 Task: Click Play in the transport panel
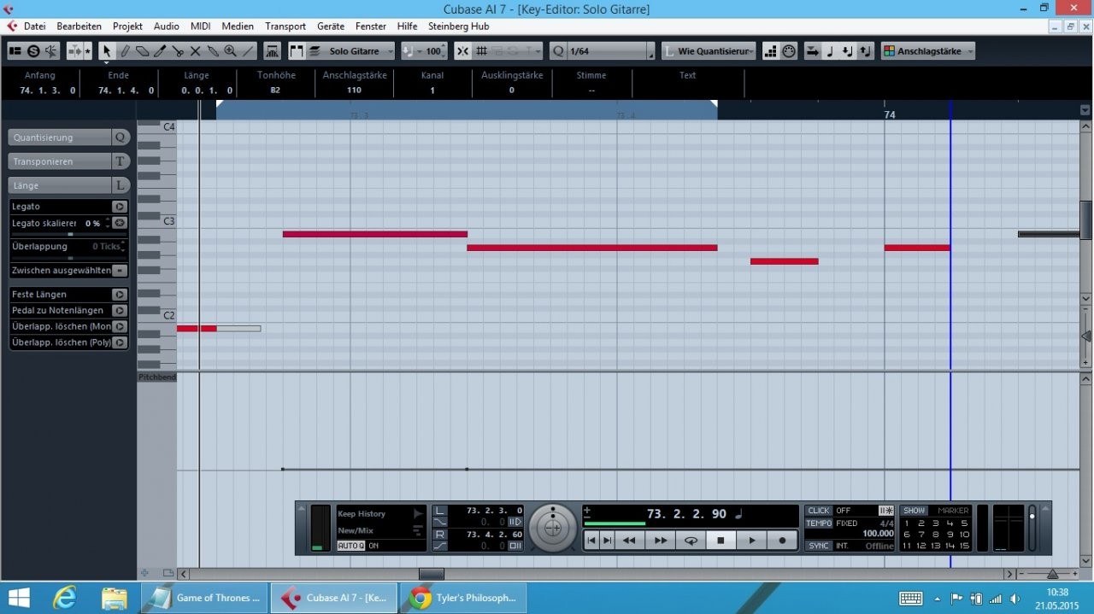tap(751, 541)
